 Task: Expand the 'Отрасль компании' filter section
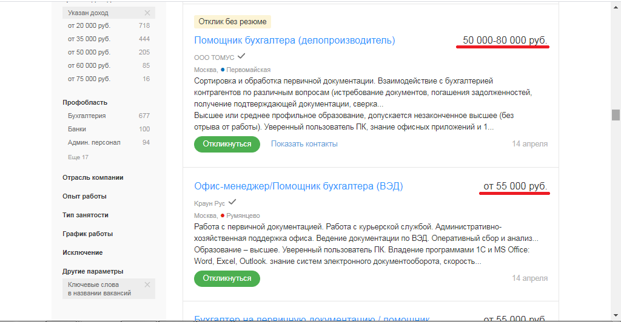(x=93, y=177)
